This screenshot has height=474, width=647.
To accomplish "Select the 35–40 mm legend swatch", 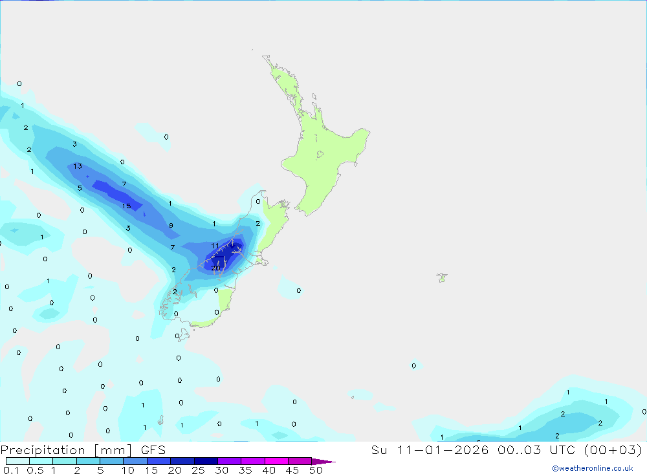I will click(253, 461).
